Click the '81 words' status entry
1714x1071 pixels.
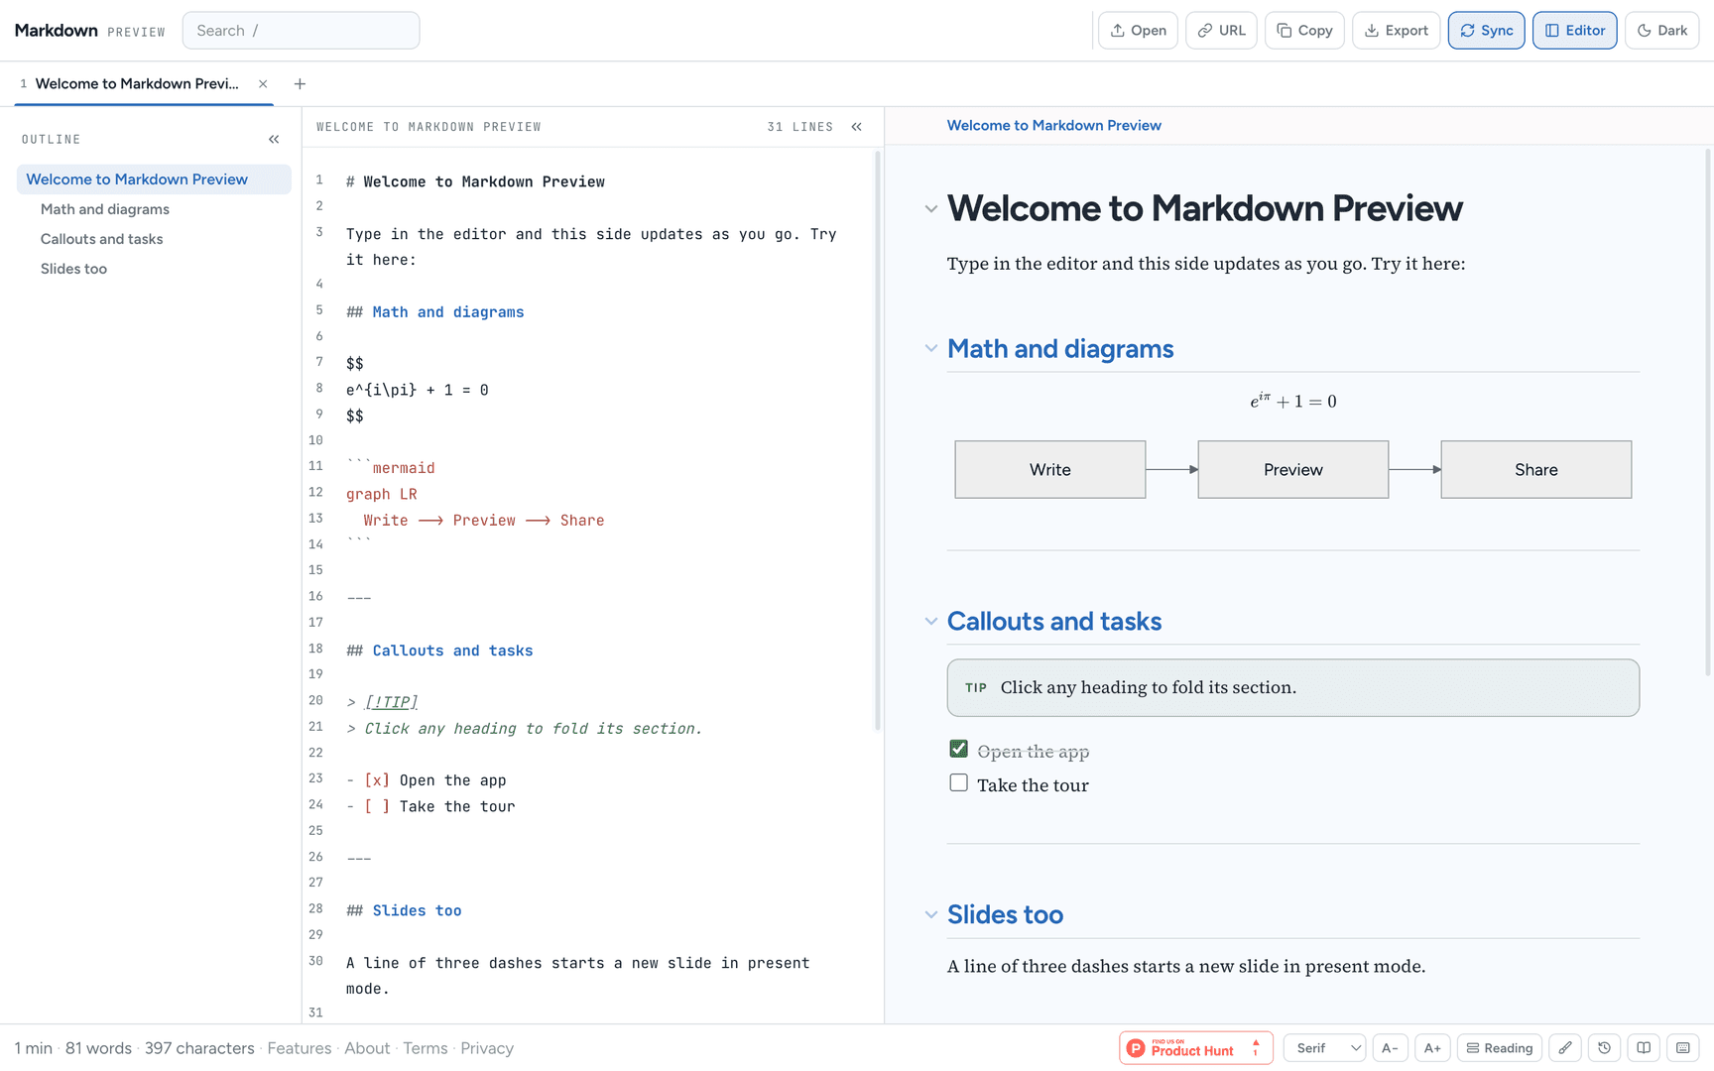point(98,1048)
